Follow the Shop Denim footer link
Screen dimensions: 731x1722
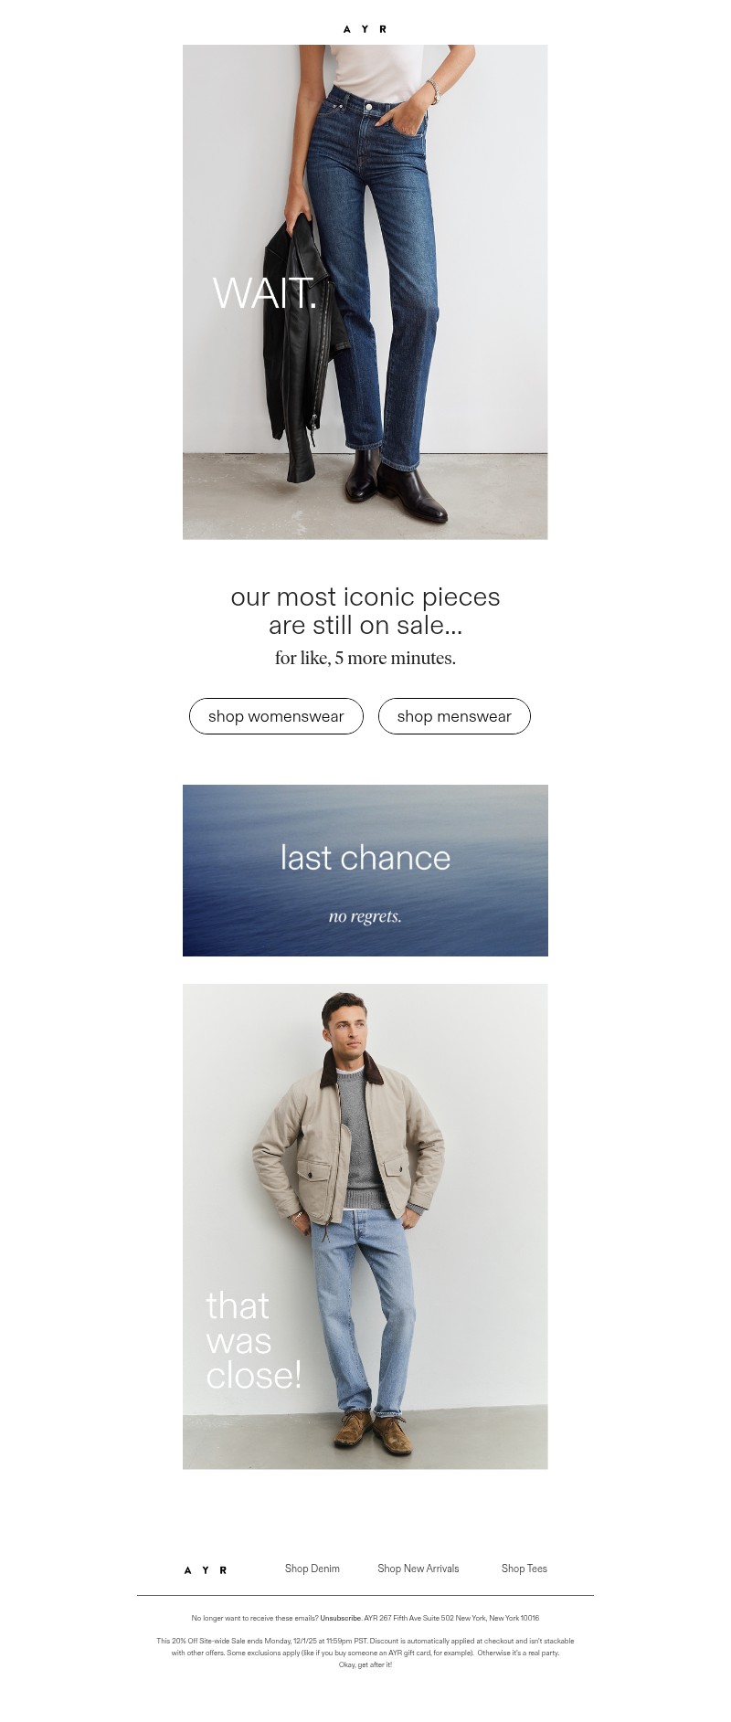(313, 1569)
